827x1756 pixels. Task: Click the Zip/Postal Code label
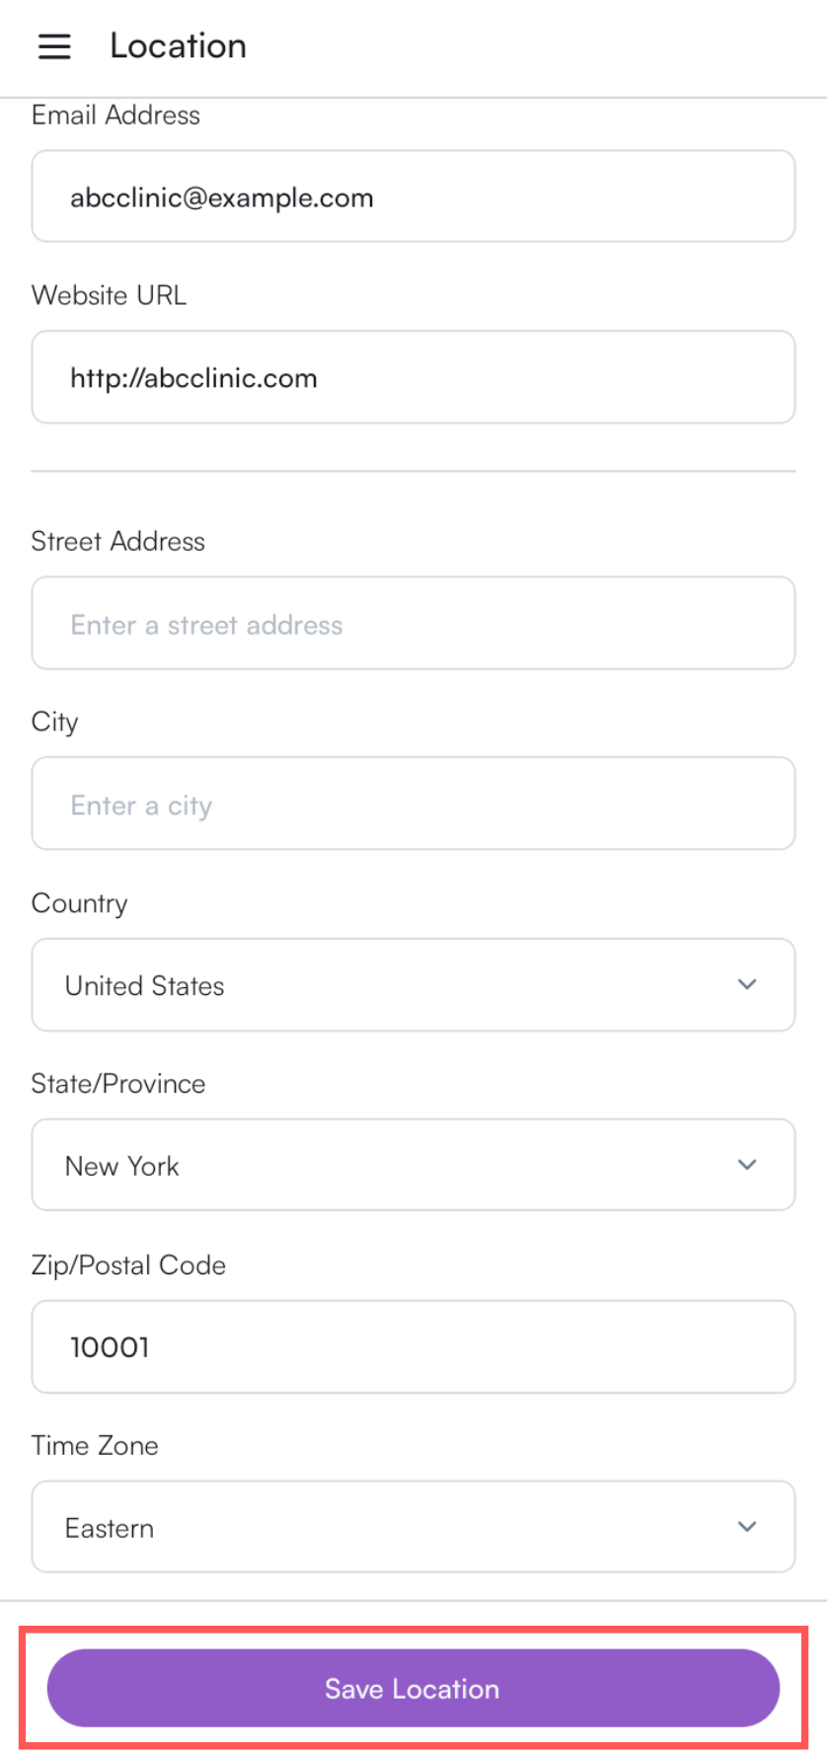[128, 1265]
